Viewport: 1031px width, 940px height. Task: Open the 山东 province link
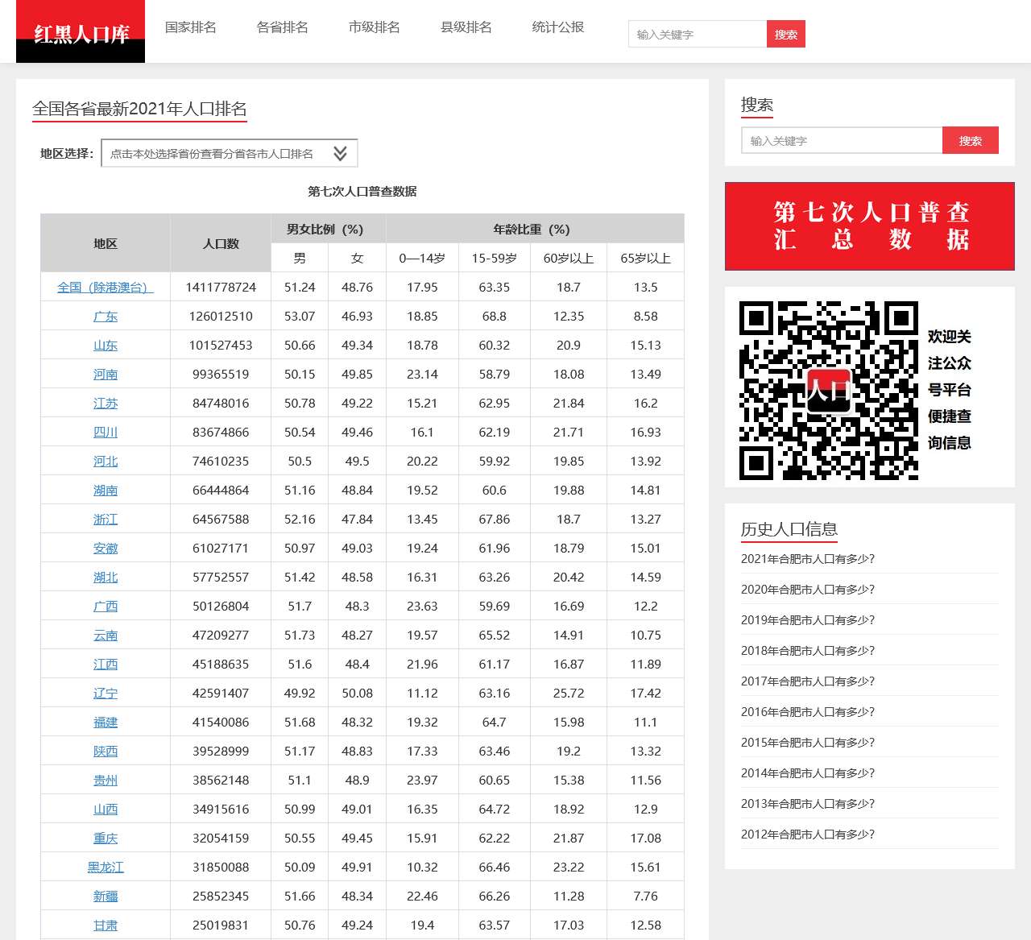coord(106,346)
